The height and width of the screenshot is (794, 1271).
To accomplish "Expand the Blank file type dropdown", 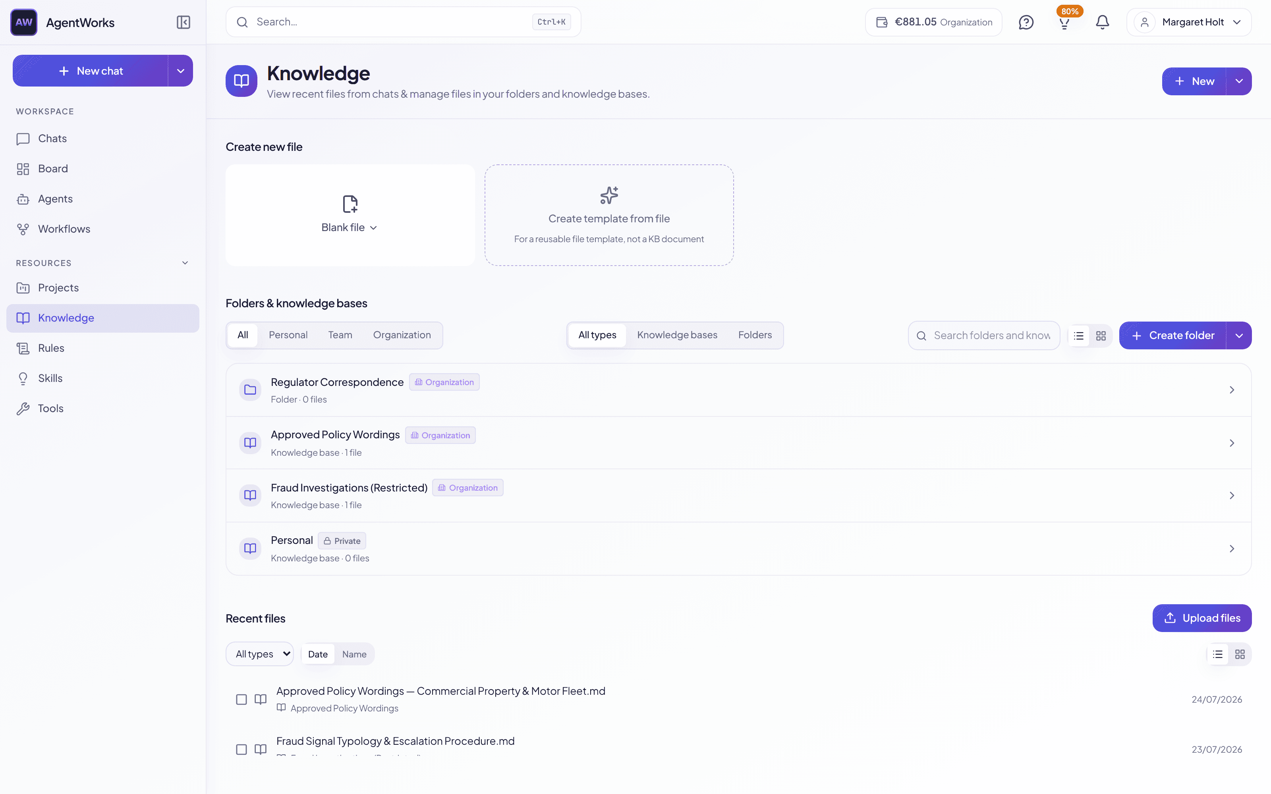I will [x=350, y=227].
